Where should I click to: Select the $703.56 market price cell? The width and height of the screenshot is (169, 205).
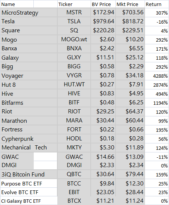[130, 12]
